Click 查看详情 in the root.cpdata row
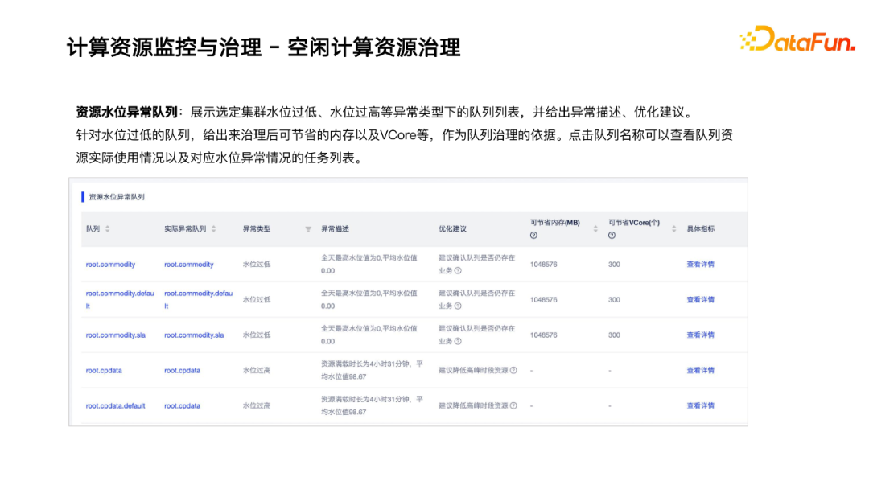 (702, 370)
